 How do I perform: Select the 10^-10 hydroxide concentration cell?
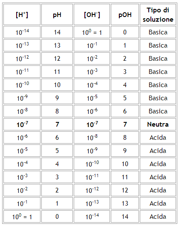tap(92, 164)
